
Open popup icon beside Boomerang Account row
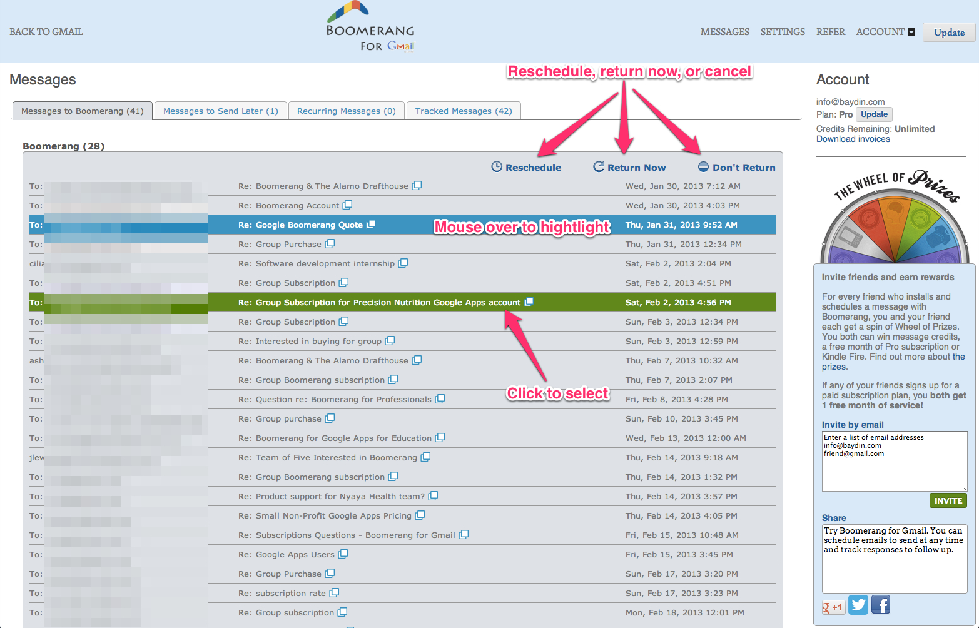pos(348,205)
